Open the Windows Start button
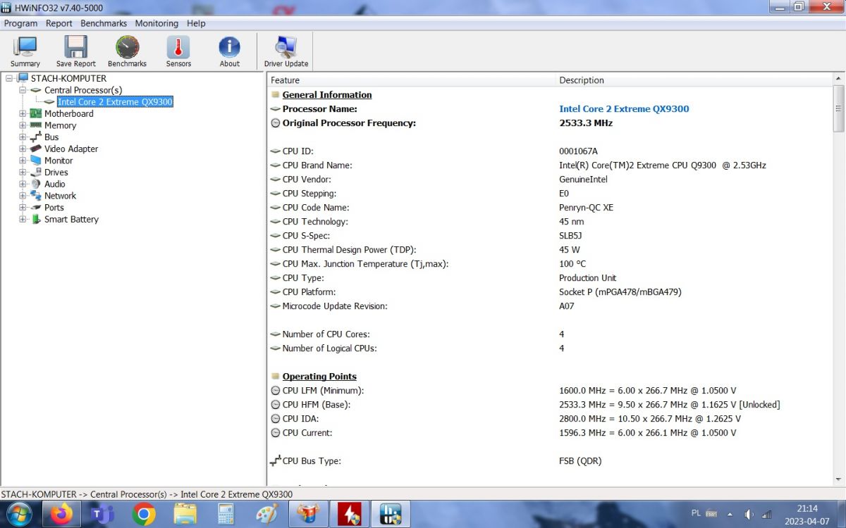The width and height of the screenshot is (846, 528). coord(20,515)
